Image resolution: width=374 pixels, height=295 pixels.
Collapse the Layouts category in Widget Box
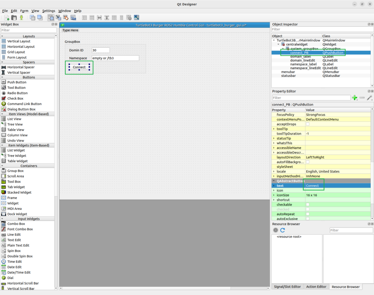tap(3, 36)
